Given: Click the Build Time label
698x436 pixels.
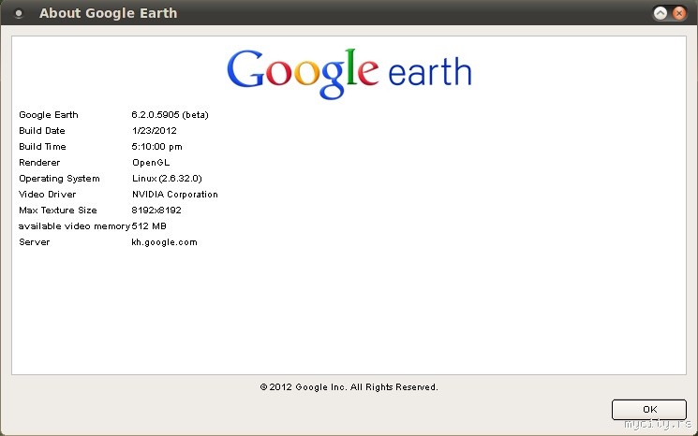Looking at the screenshot, I should click(x=42, y=147).
